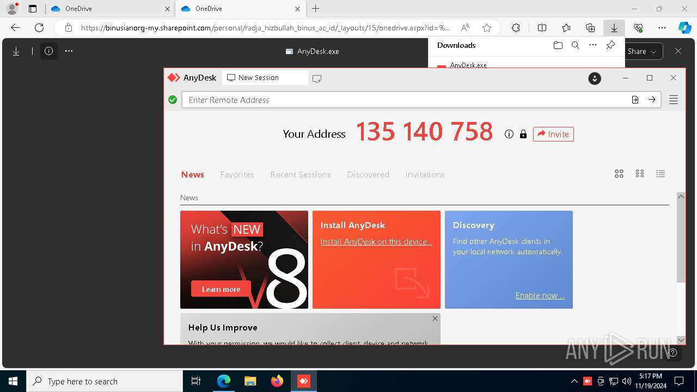
Task: Click the Invite button
Action: click(553, 134)
